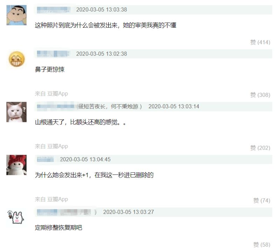Open blurred username posted at 13:02:38
Viewport: 280px width, 250px height.
click(53, 54)
